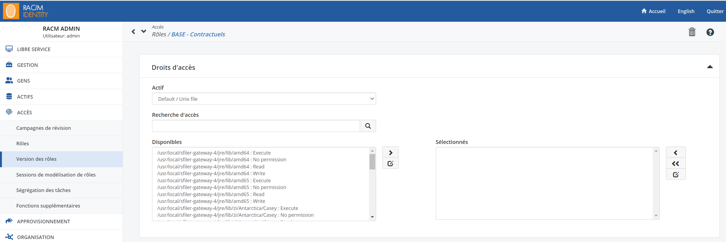
Task: Click the Actifs database icon
Action: (x=9, y=96)
